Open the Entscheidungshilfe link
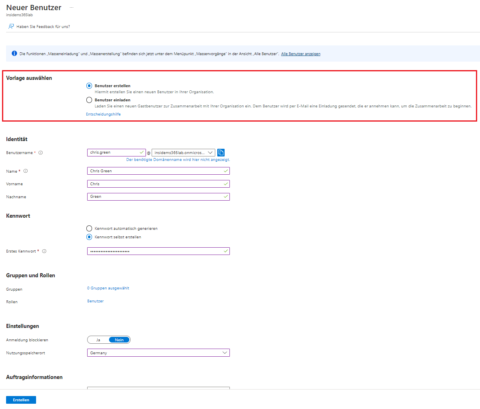This screenshot has height=409, width=480. tap(103, 114)
